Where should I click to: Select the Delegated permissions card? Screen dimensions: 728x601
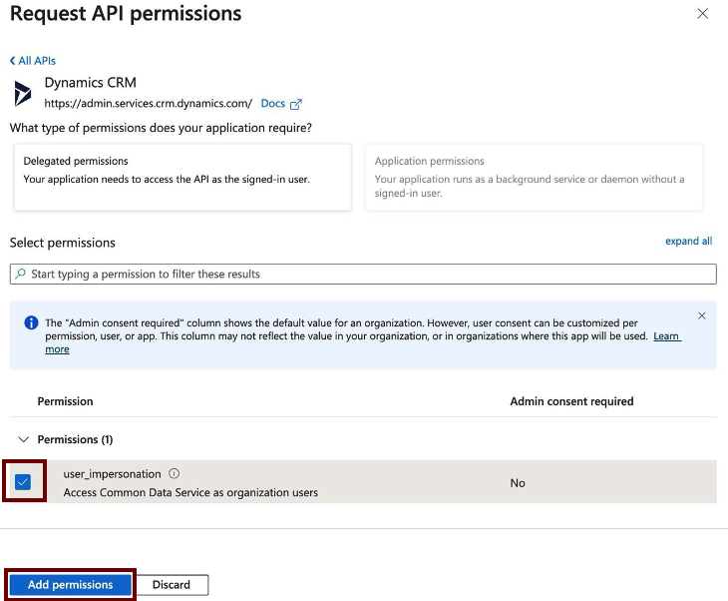(x=182, y=177)
